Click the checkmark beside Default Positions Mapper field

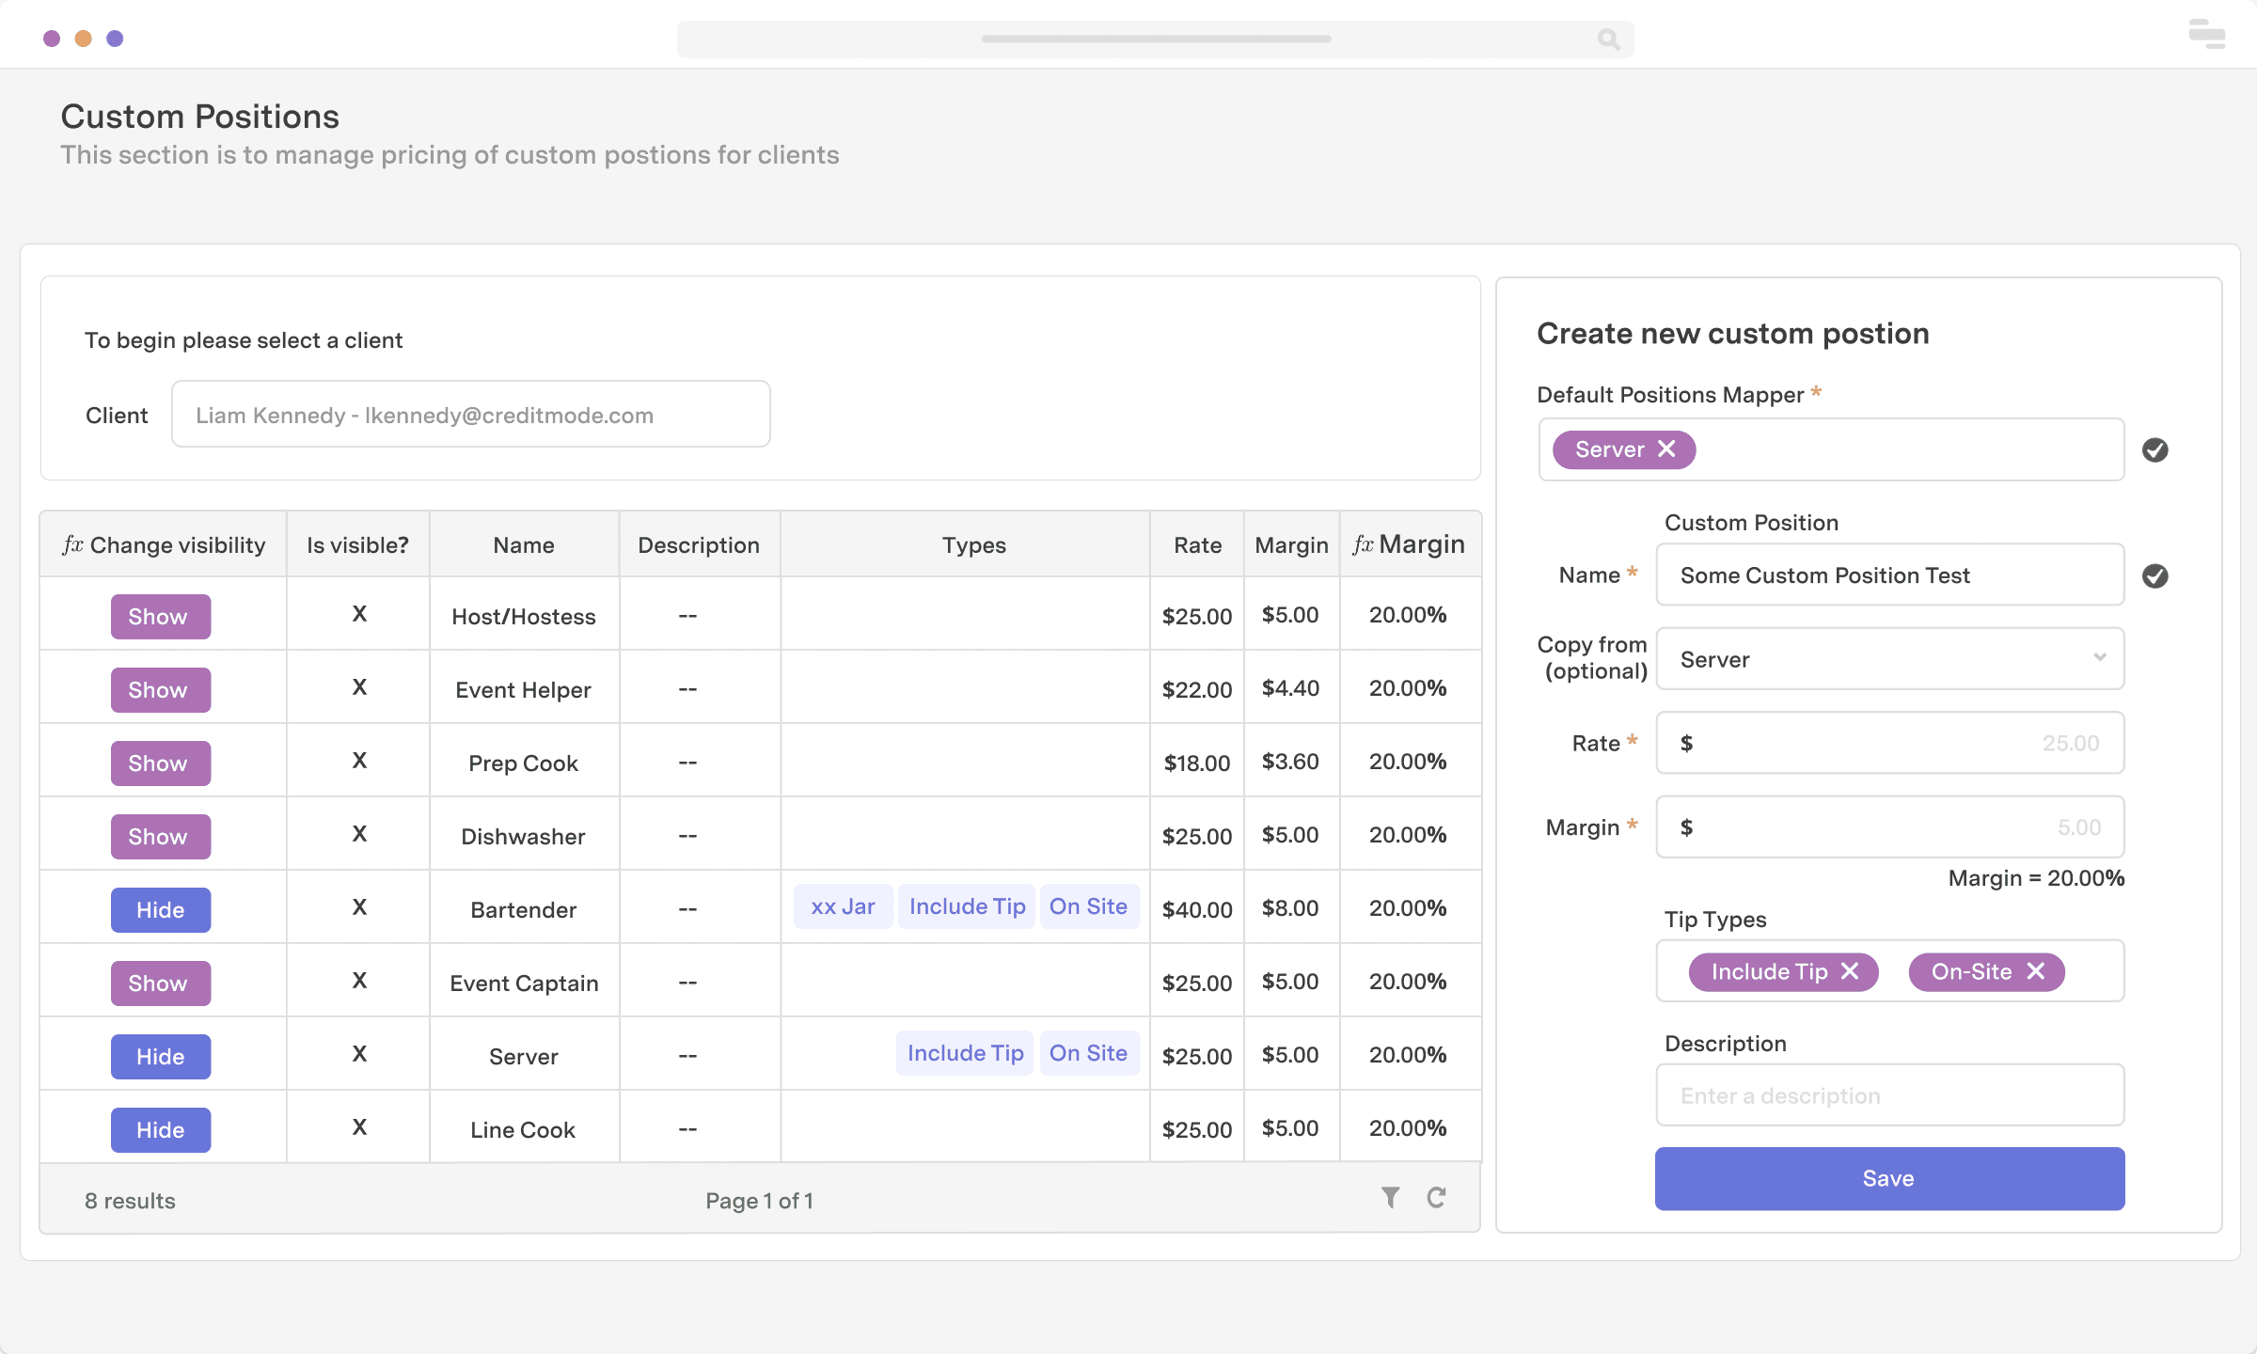click(x=2155, y=450)
